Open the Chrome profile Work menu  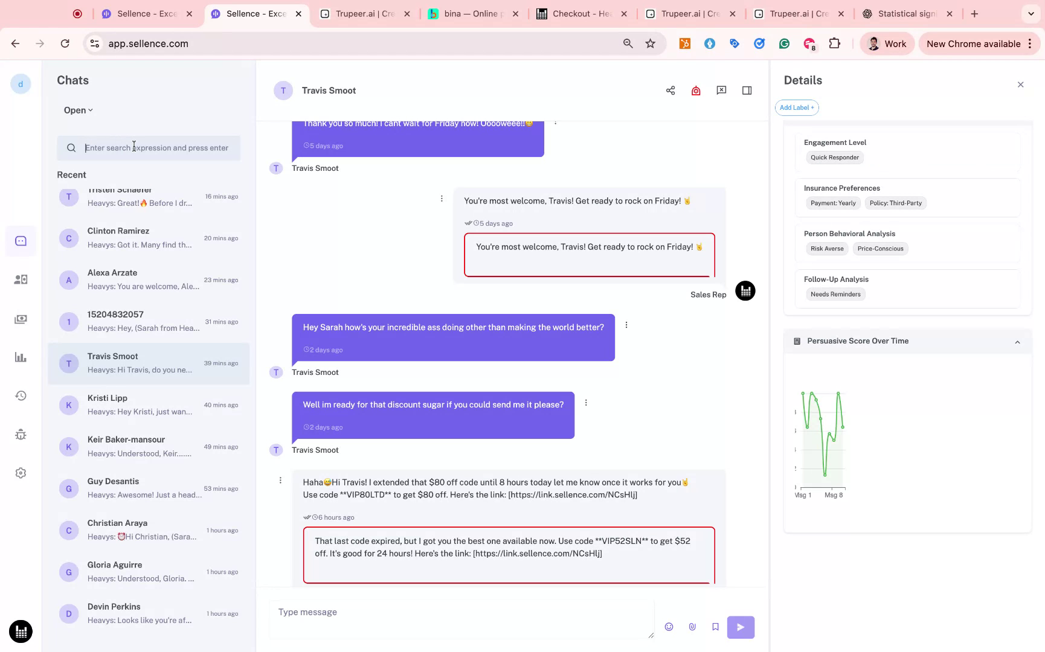(886, 43)
